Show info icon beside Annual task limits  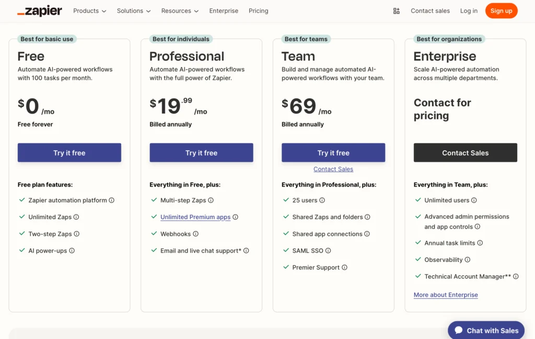(x=480, y=243)
